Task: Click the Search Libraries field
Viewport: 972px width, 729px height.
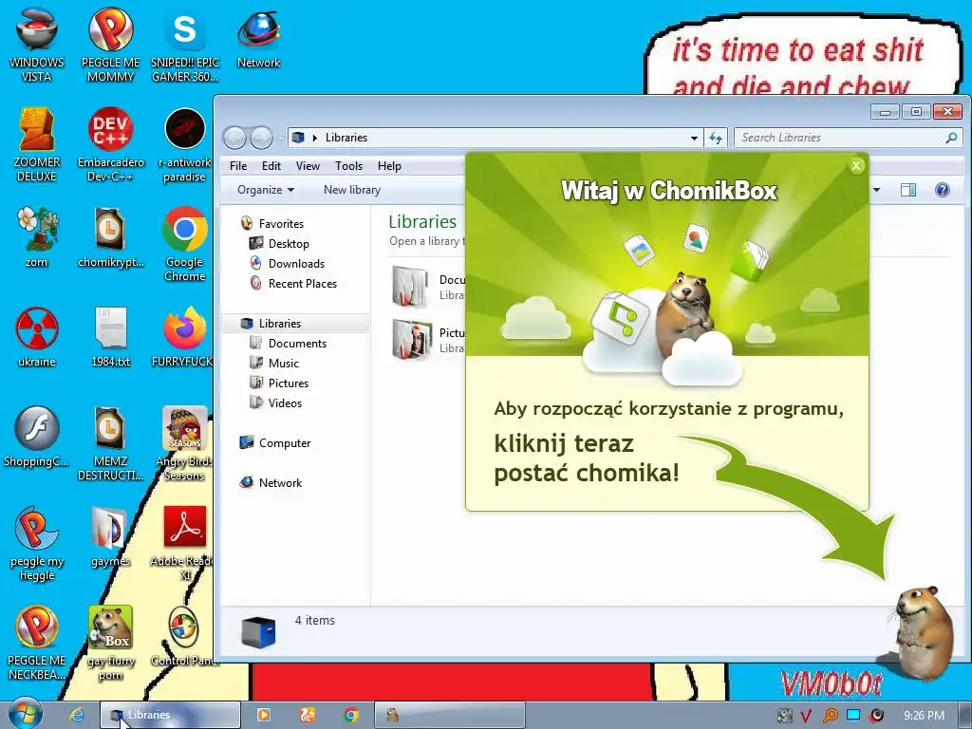Action: point(848,138)
